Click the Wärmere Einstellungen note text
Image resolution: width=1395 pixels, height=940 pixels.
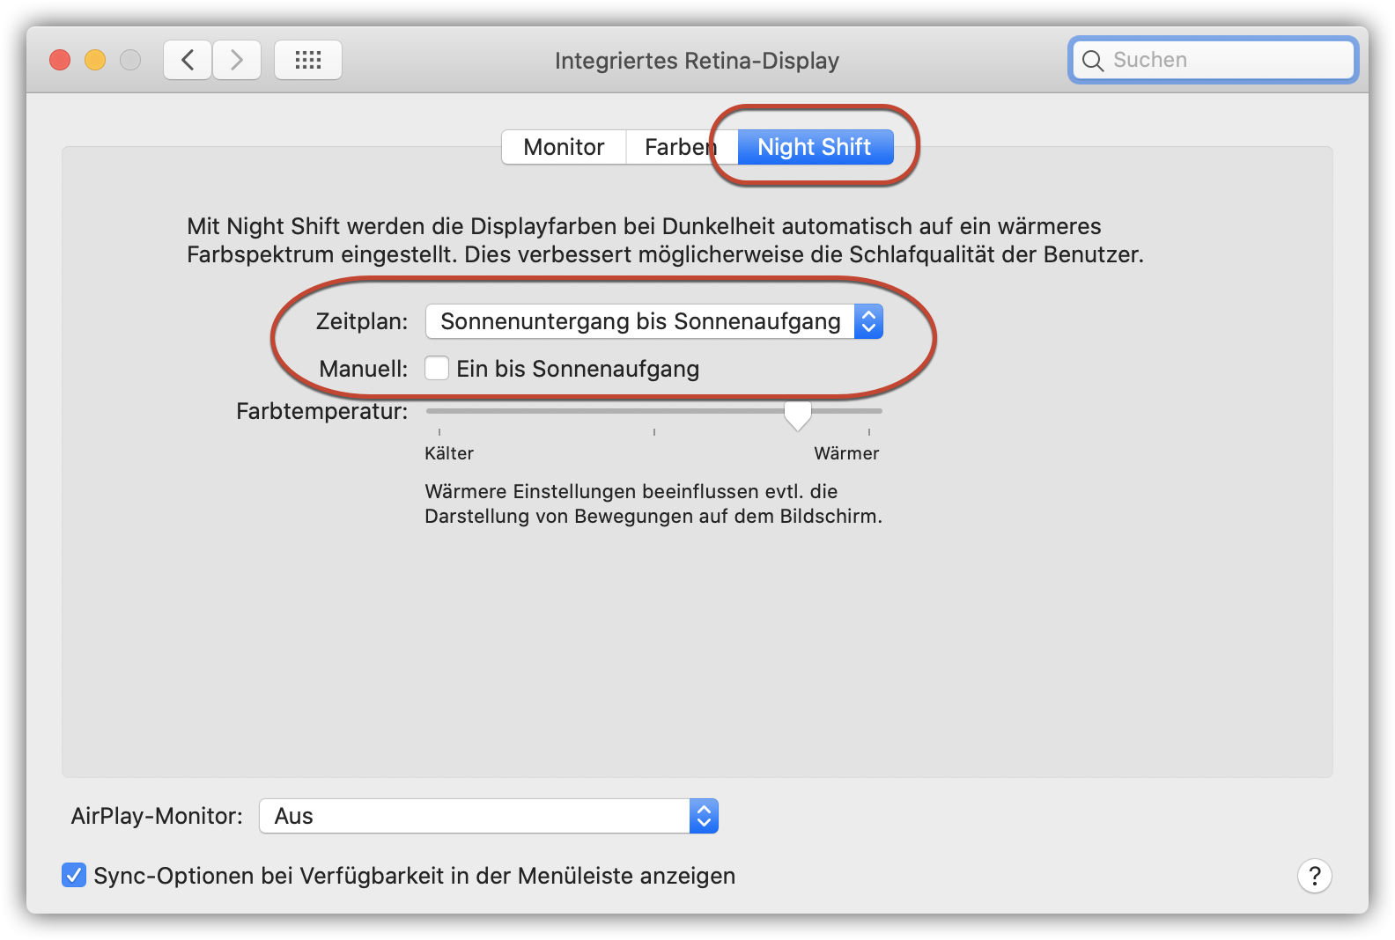(653, 503)
